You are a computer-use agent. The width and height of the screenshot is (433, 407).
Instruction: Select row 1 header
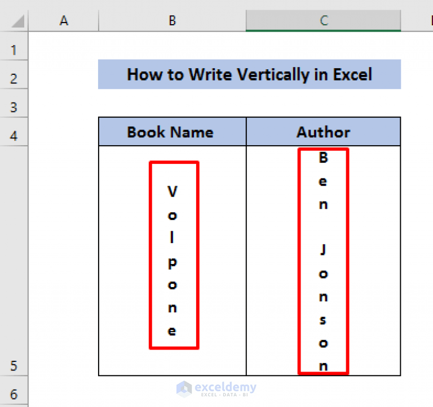[x=14, y=46]
